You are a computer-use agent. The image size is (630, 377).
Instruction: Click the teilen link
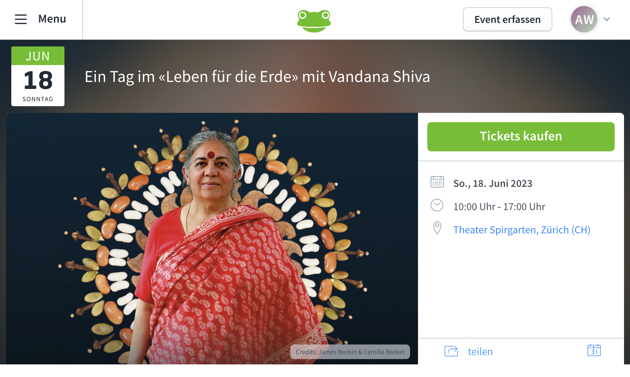tap(480, 351)
